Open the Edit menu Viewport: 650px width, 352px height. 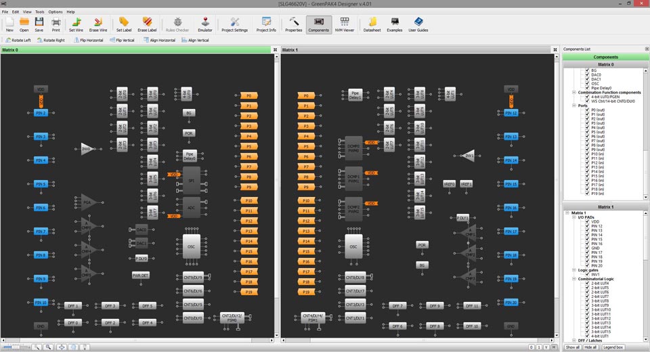16,12
